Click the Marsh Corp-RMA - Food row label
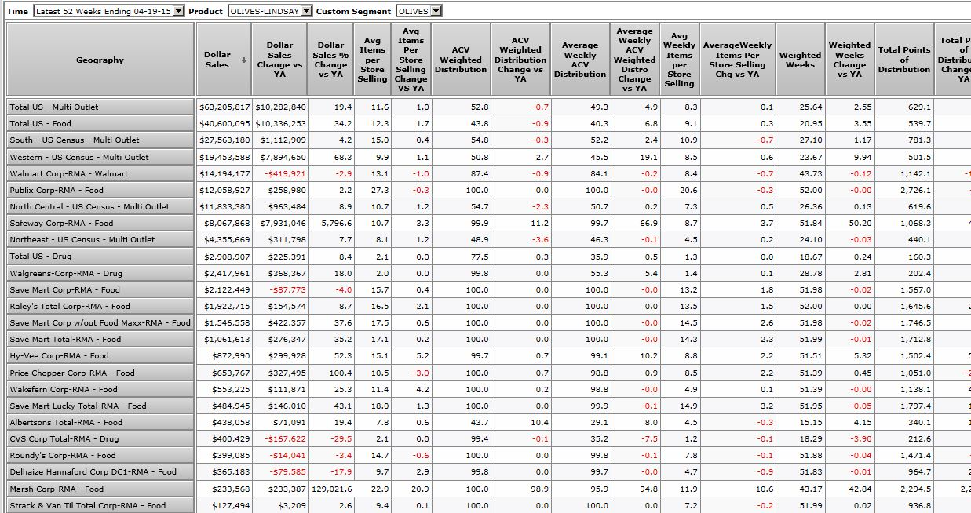The width and height of the screenshot is (971, 513). pyautogui.click(x=57, y=489)
